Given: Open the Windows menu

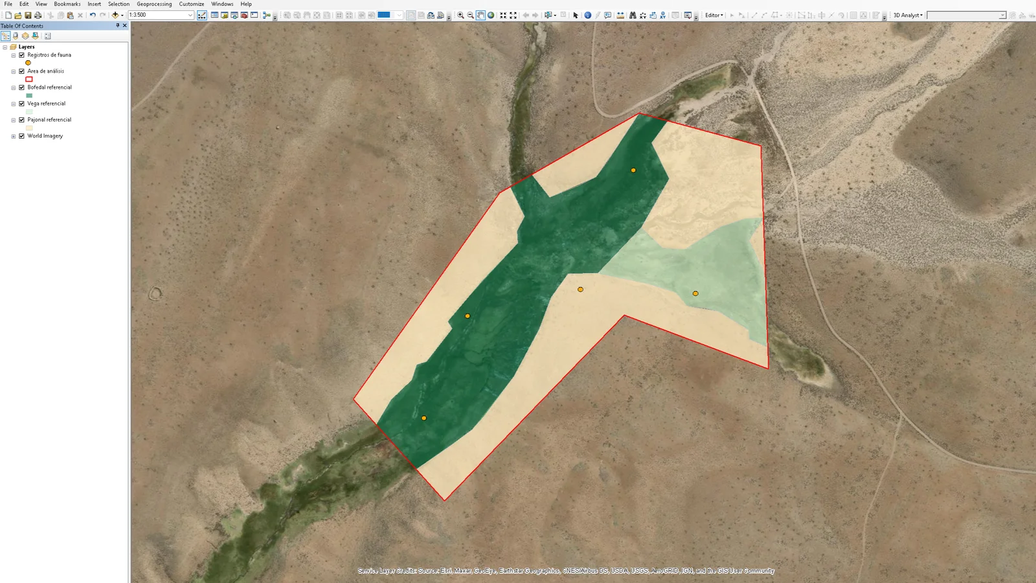Looking at the screenshot, I should click(222, 4).
